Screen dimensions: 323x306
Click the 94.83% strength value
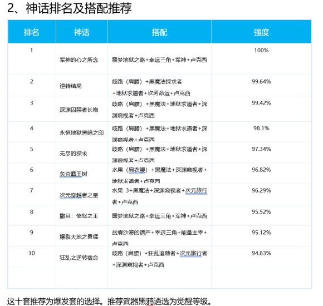tap(261, 253)
